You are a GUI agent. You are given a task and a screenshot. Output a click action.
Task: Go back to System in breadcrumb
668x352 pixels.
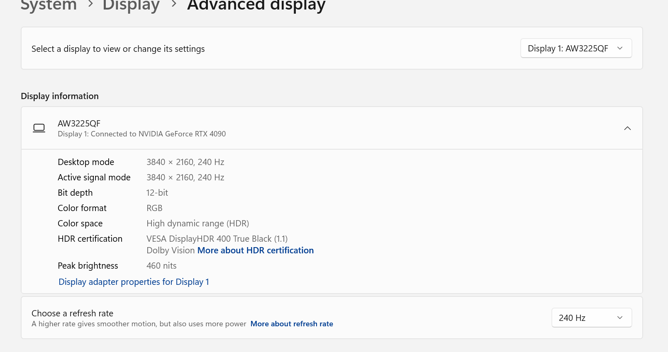pos(49,5)
